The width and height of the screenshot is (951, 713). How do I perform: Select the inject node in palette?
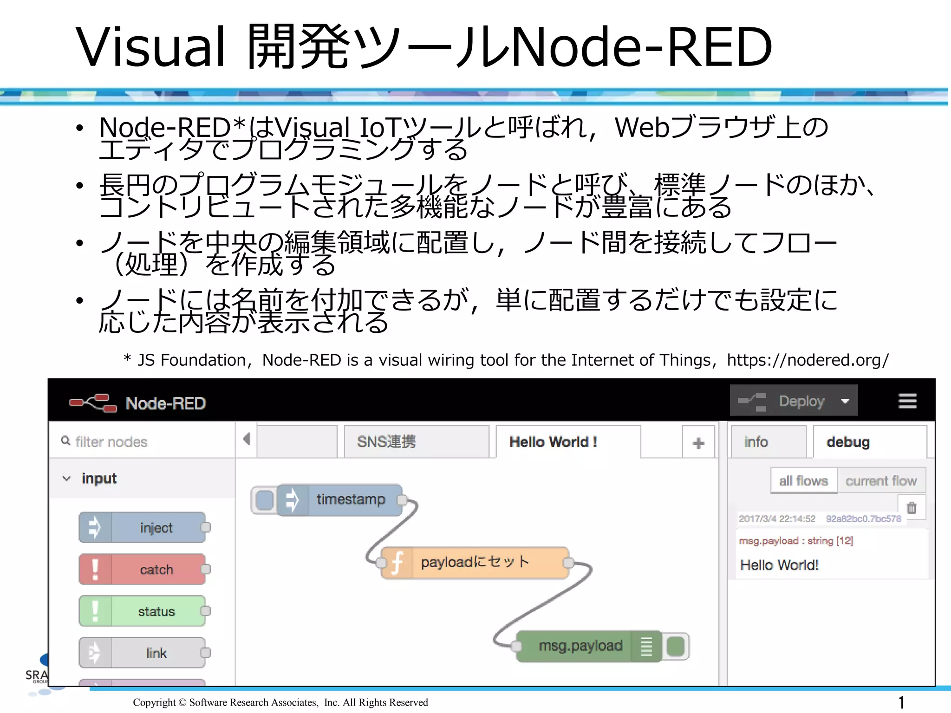point(143,528)
